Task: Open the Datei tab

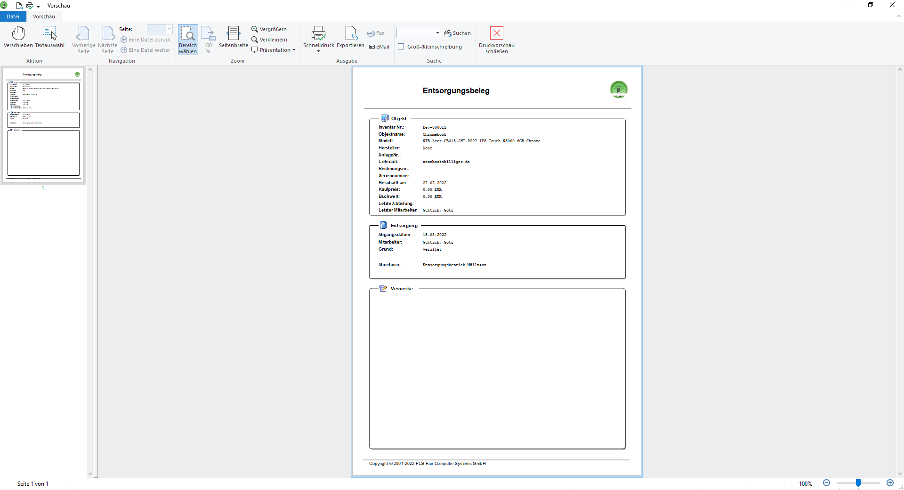Action: (13, 16)
